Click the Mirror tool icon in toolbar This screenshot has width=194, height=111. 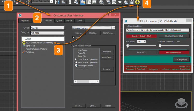(57, 2)
